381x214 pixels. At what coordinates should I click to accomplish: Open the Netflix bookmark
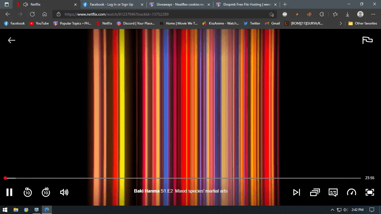104,23
